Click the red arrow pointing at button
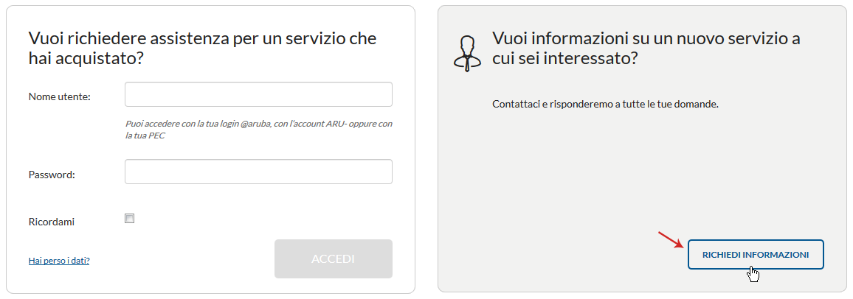This screenshot has height=299, width=853. point(671,240)
